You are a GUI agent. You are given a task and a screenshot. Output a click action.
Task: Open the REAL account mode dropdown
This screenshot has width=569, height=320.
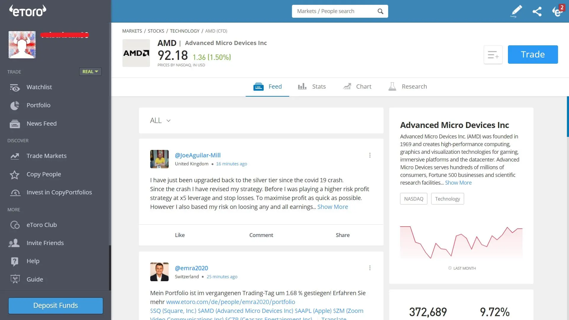(x=90, y=71)
